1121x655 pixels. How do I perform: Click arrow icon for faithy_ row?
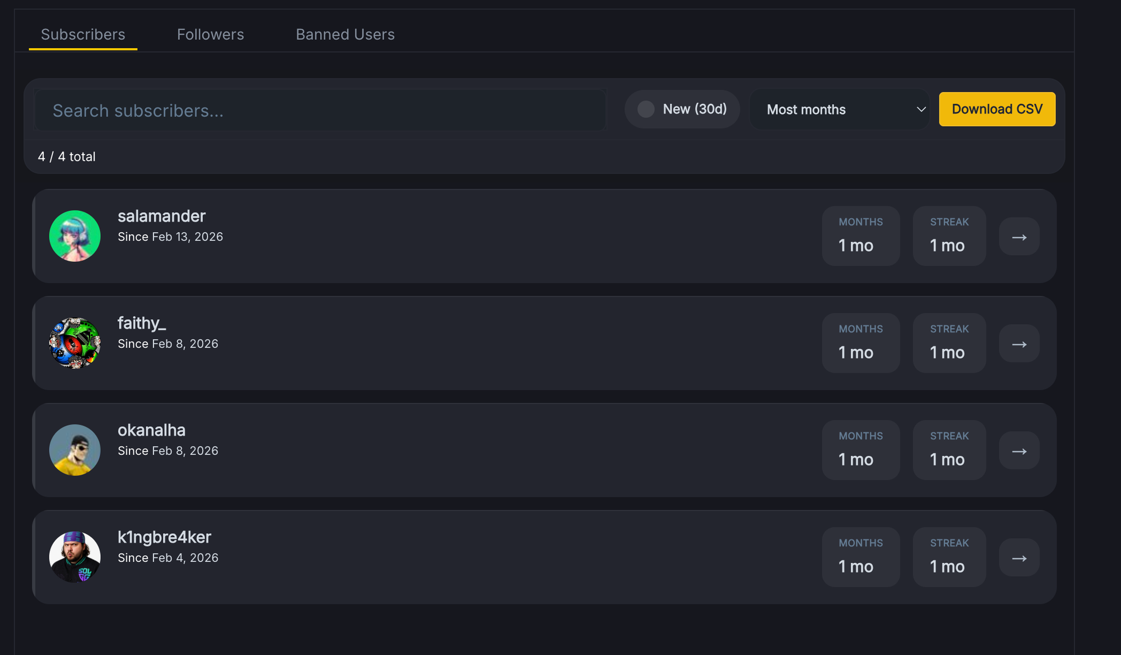1019,344
